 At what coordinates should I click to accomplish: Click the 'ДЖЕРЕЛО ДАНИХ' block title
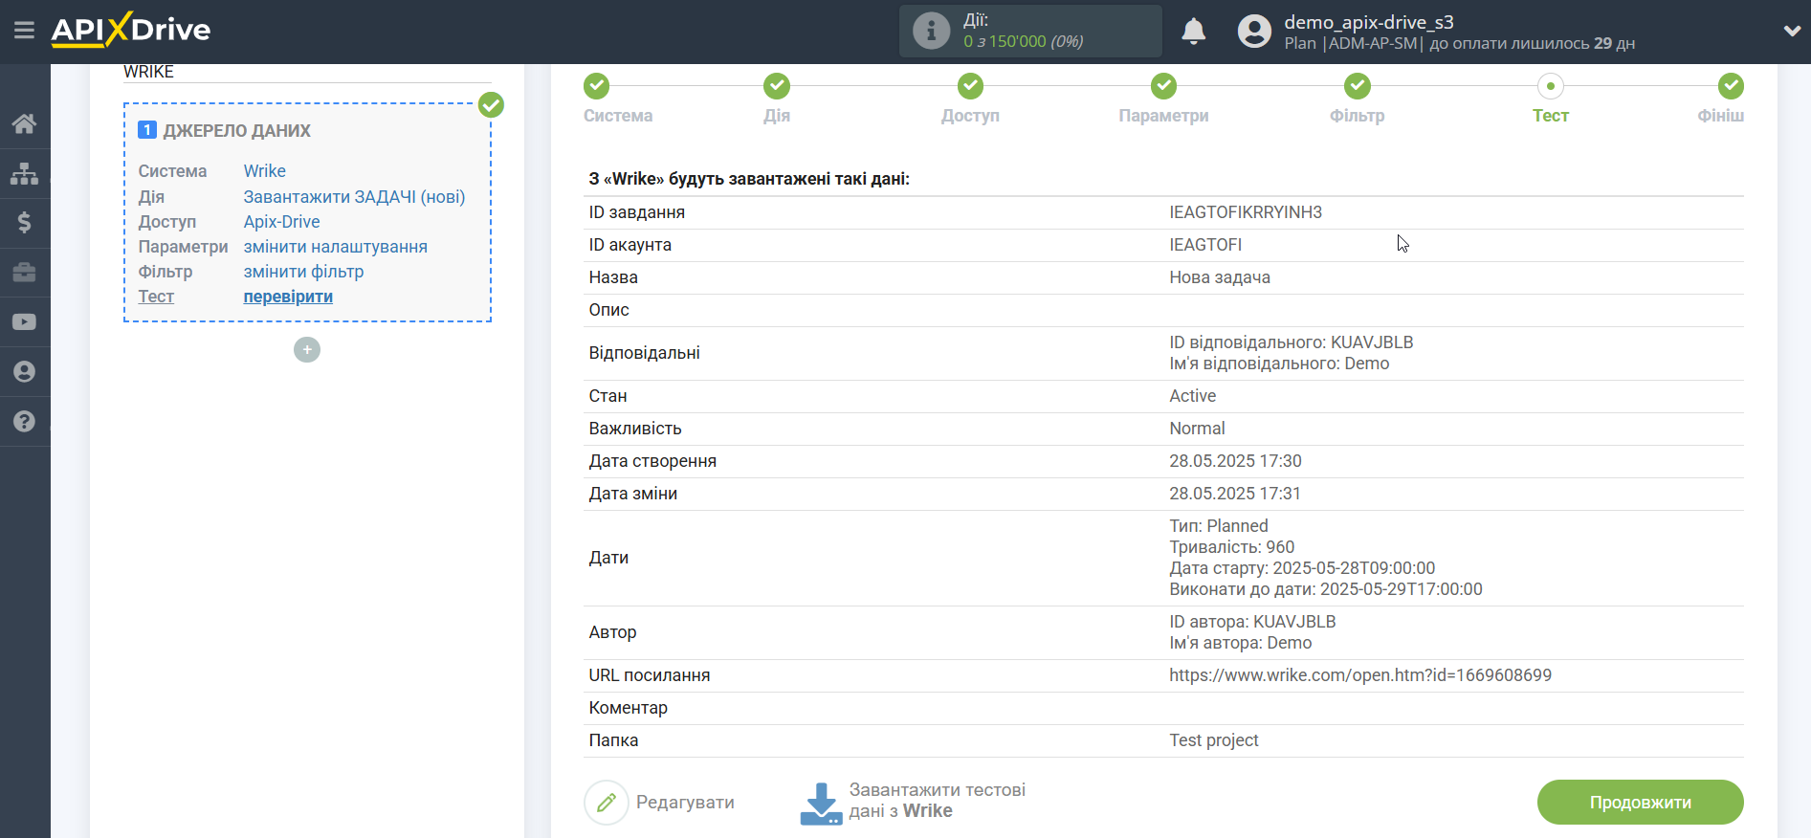tap(236, 131)
